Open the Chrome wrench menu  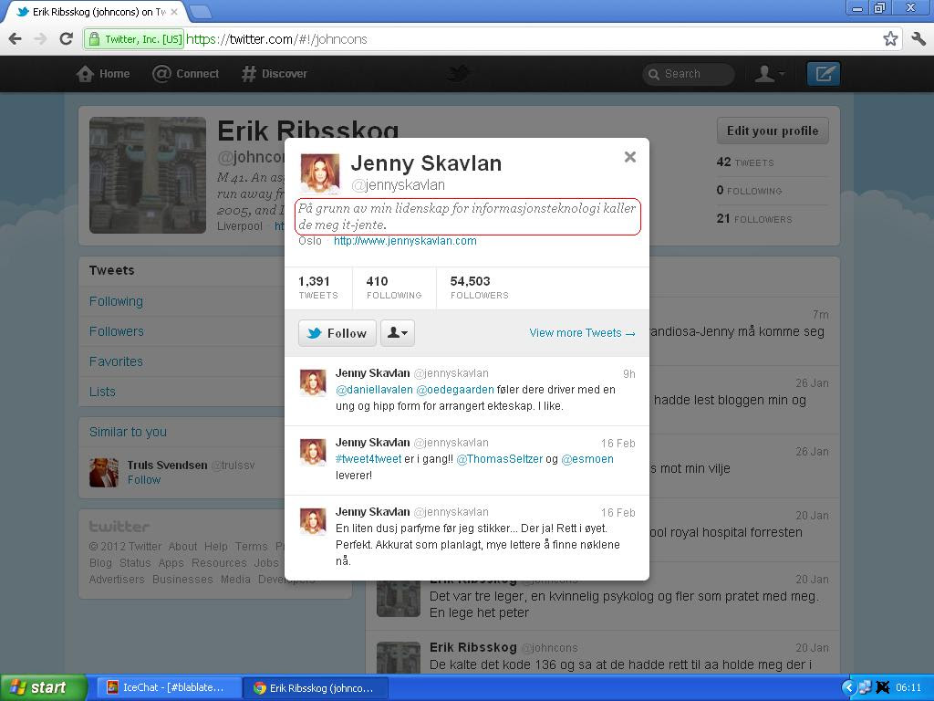tap(918, 39)
